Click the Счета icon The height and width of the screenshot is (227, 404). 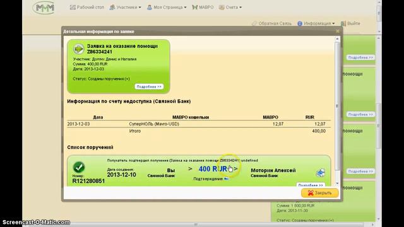coord(222,7)
